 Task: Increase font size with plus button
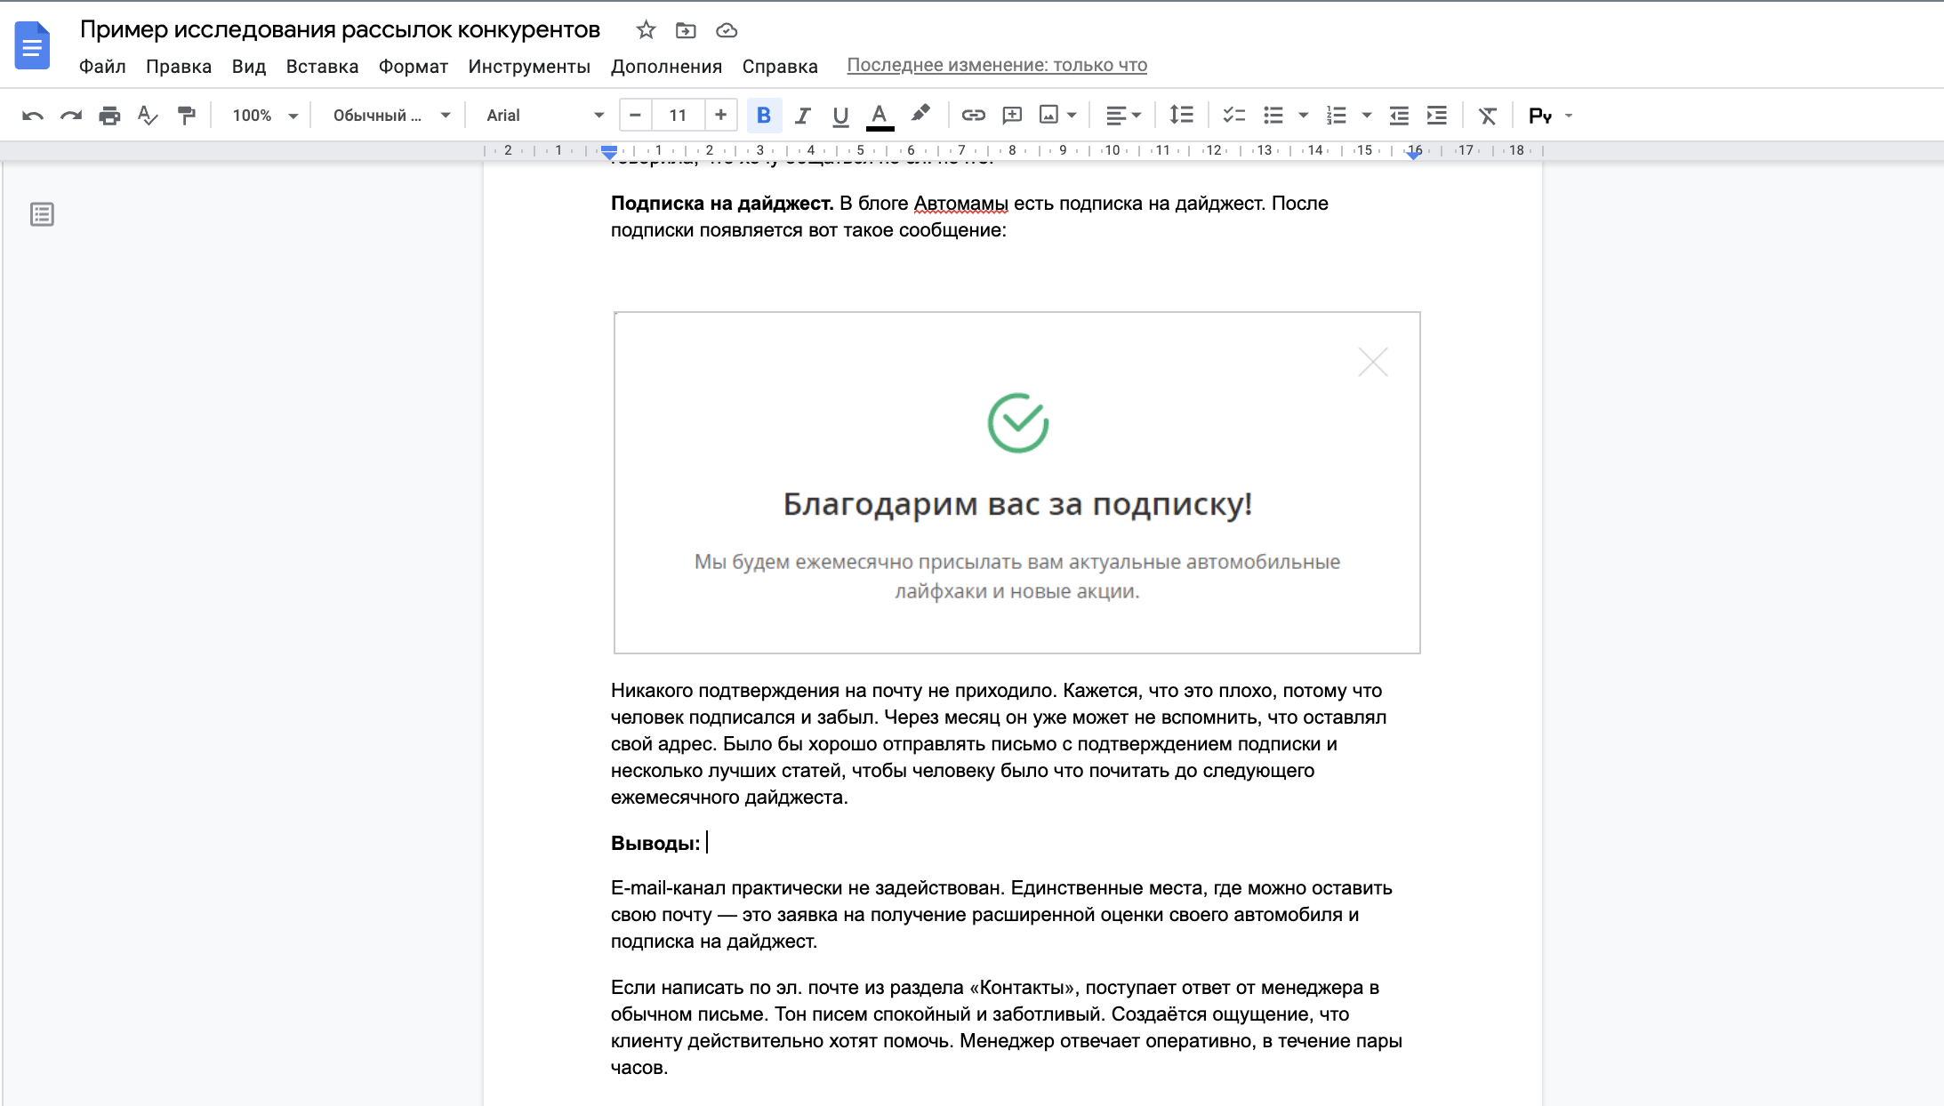[x=721, y=115]
